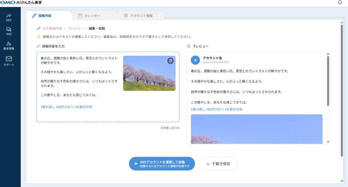Click SNSアカウントを連携して投稿 button
Image resolution: width=348 pixels, height=187 pixels.
click(x=162, y=164)
